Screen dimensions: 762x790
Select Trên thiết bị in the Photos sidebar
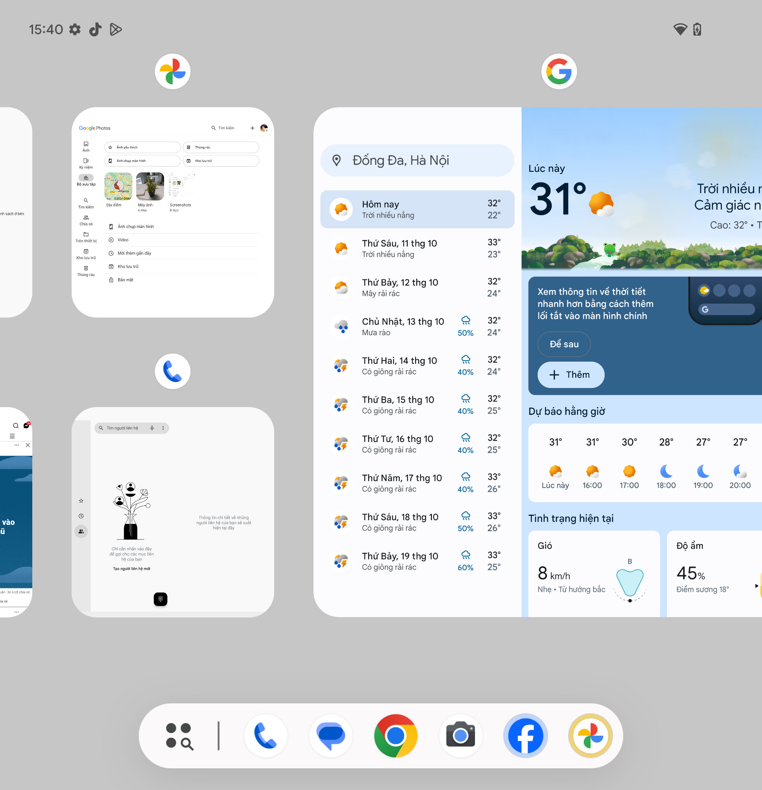point(86,237)
